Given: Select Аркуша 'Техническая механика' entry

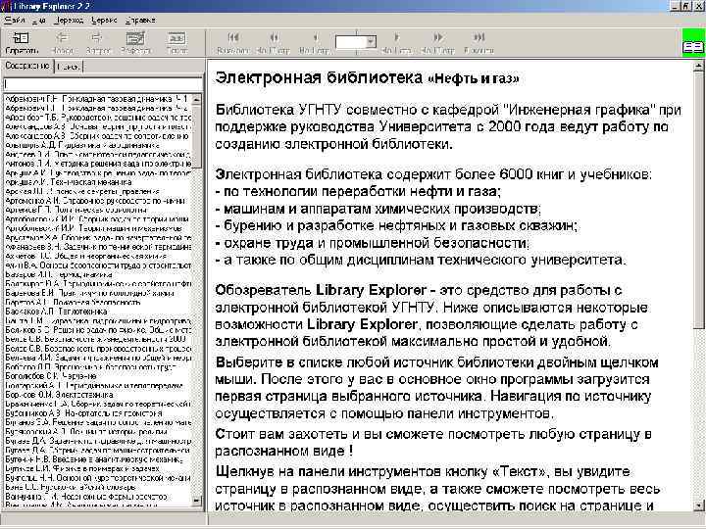Looking at the screenshot, I should tap(69, 182).
